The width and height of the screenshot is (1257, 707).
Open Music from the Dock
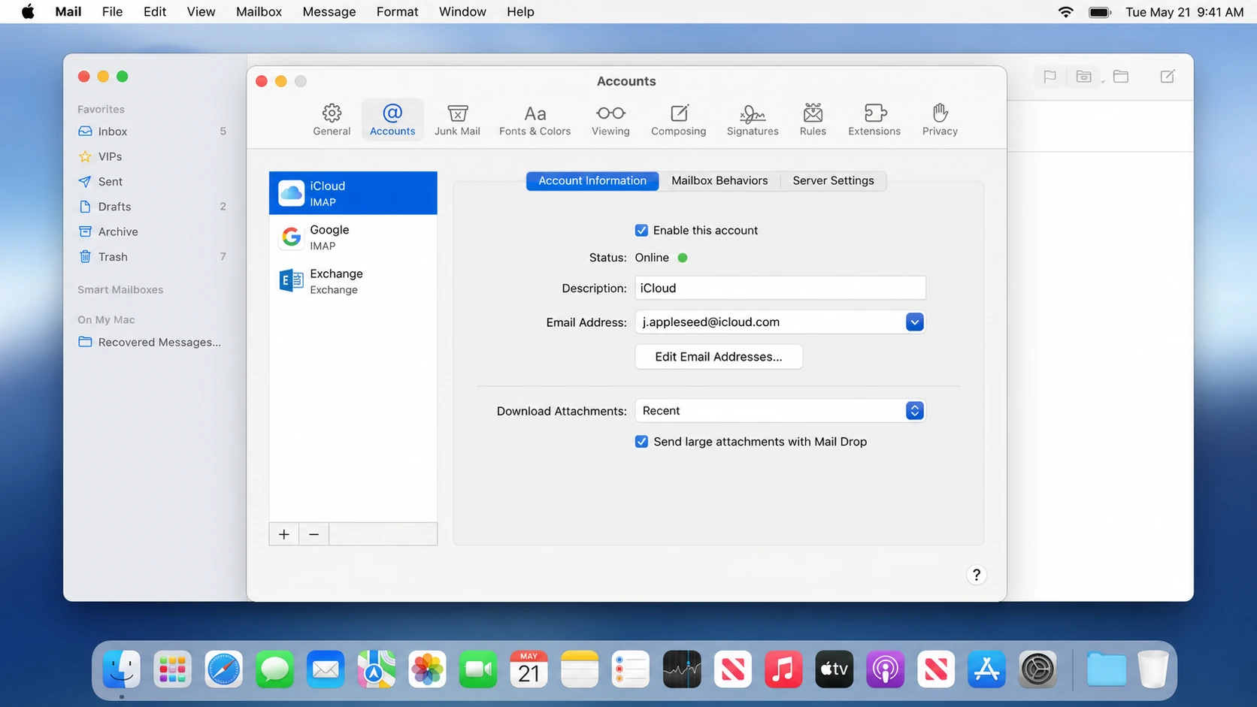(x=783, y=669)
